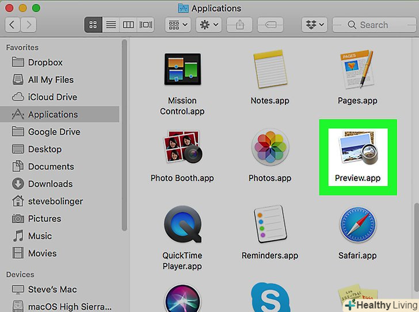Open the item arrangement dropdown

178,25
